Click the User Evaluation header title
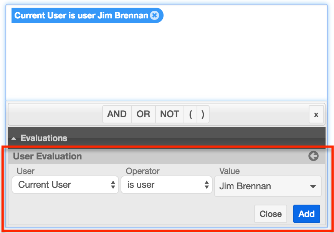The image size is (334, 233). (x=47, y=156)
